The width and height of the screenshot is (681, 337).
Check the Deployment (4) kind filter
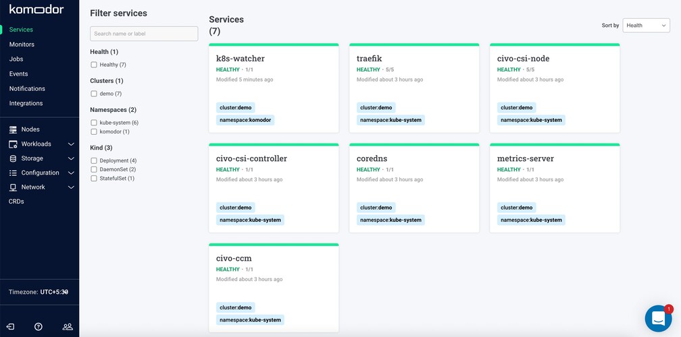(x=94, y=160)
